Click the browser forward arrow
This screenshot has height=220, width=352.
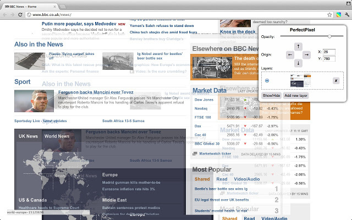pyautogui.click(x=12, y=15)
